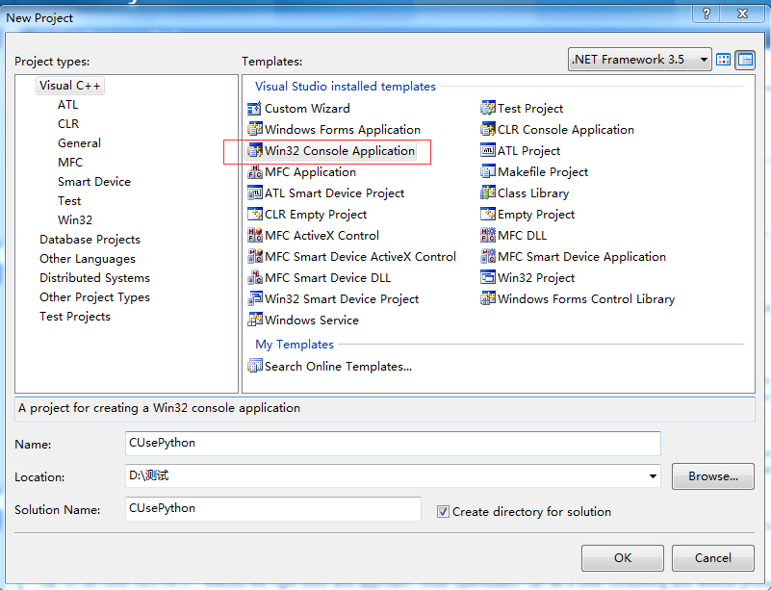Select Test Projects in the tree

click(x=75, y=317)
